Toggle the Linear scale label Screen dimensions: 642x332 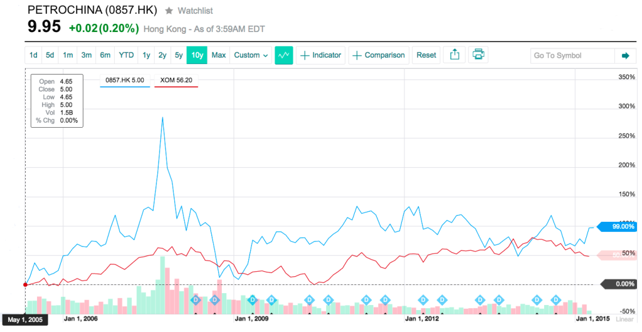click(624, 319)
